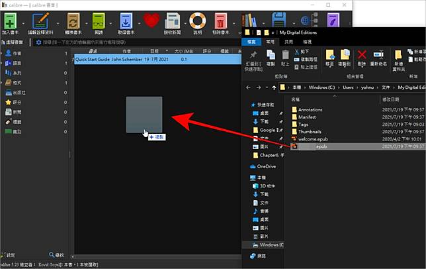Click the Fetch news newspaper icon
This screenshot has height=269, width=426.
(172, 21)
